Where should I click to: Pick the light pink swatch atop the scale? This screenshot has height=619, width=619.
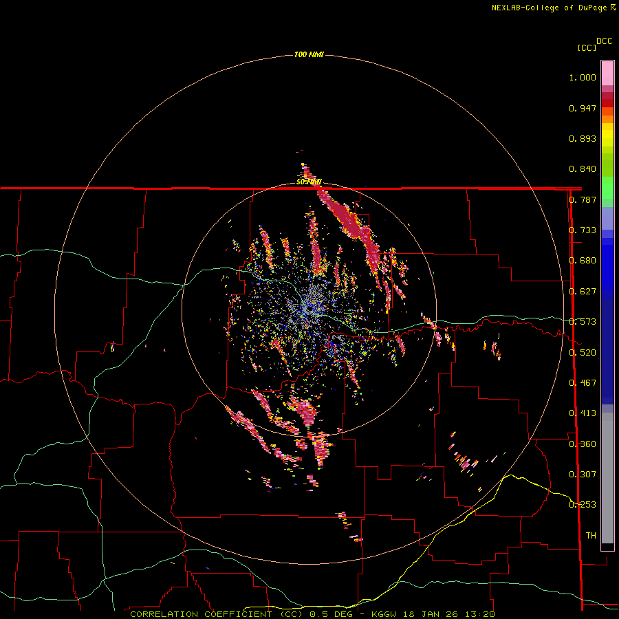[x=607, y=73]
